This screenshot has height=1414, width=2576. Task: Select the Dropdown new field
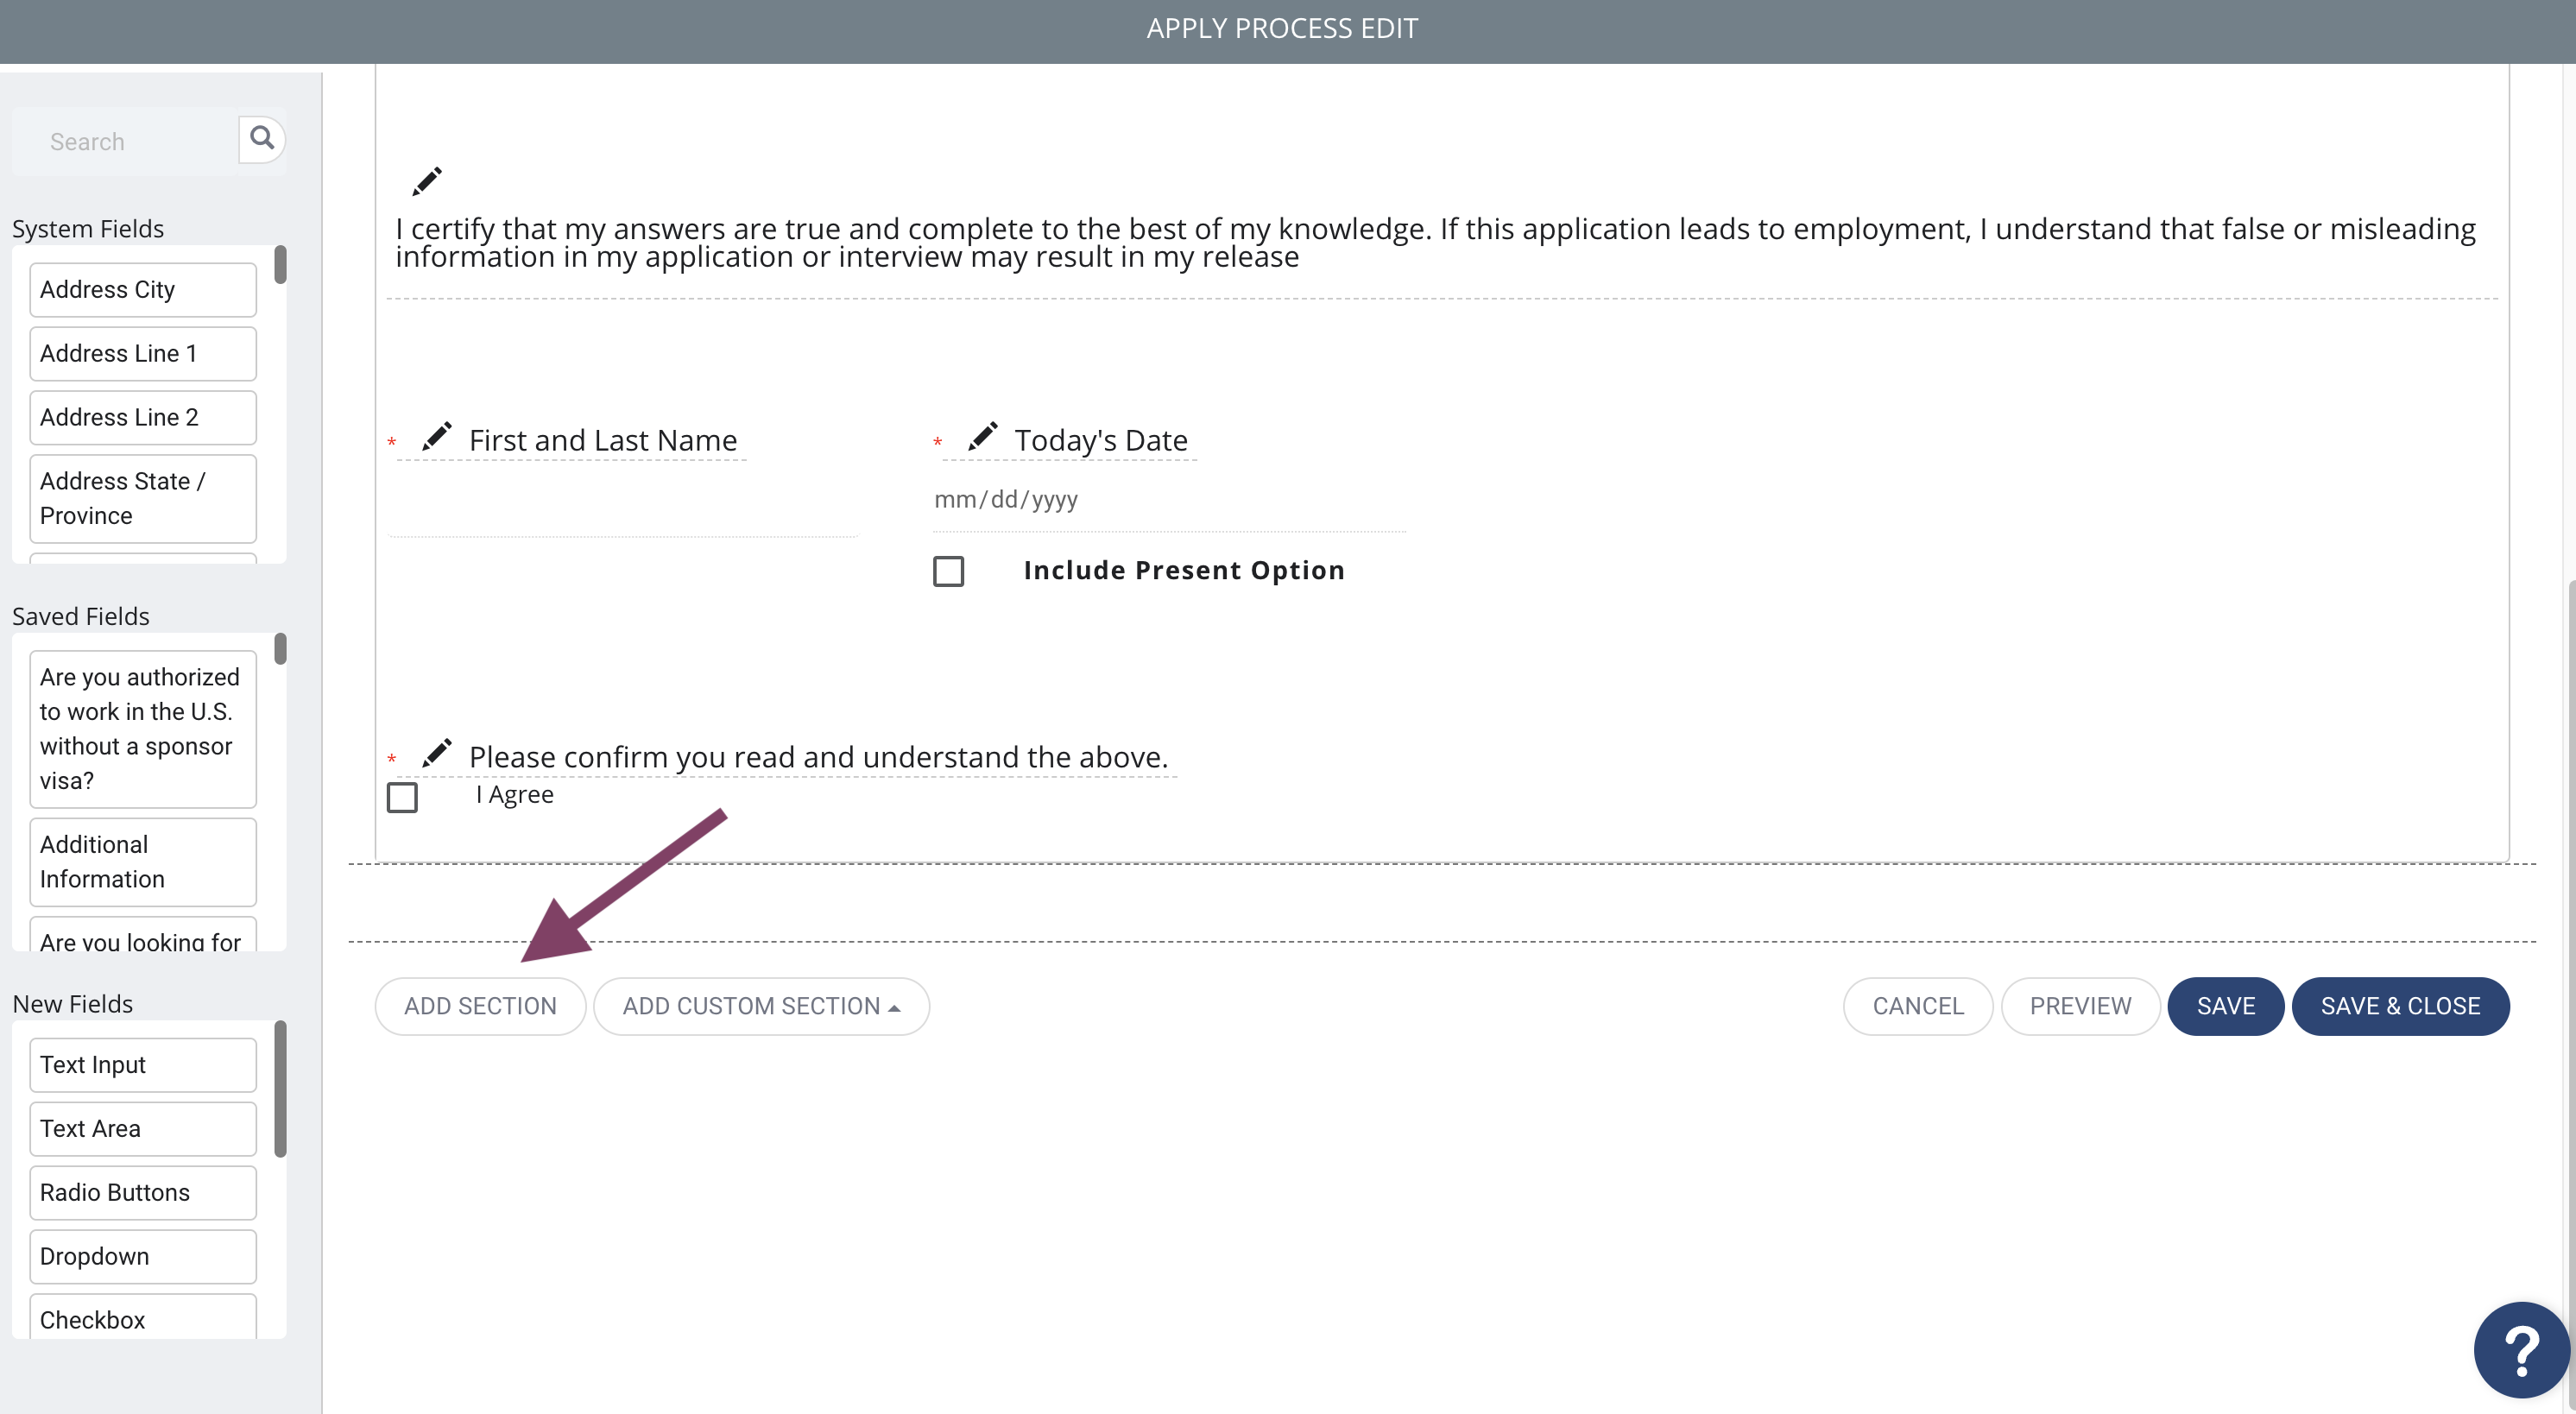(143, 1257)
